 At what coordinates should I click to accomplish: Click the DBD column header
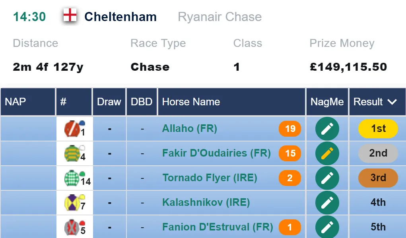click(x=142, y=102)
